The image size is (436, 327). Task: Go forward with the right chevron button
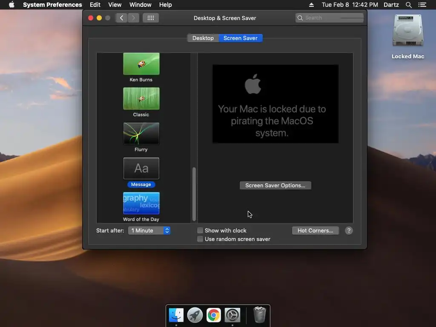coord(133,18)
